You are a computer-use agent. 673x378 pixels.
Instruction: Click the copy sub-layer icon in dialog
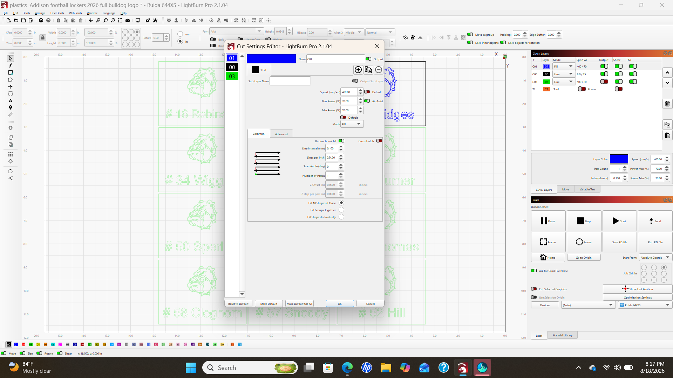tap(368, 70)
